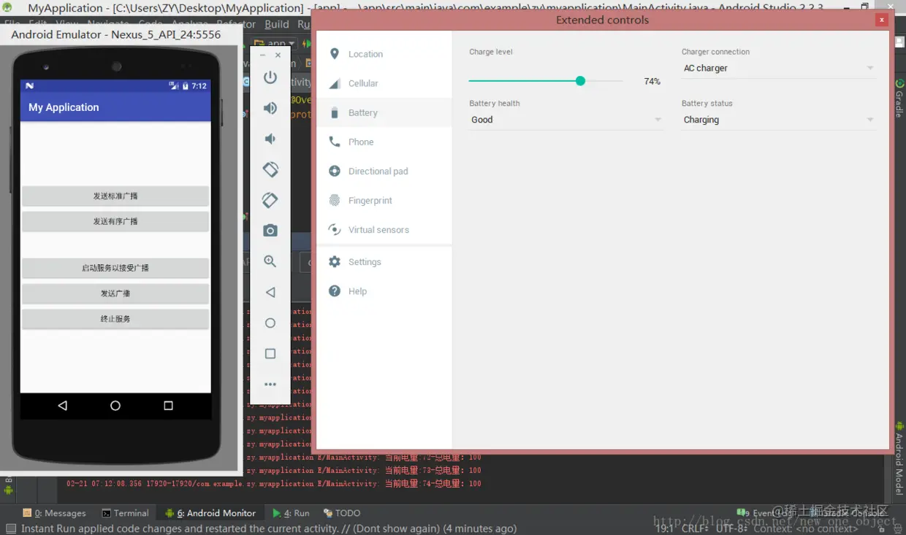Click the emulator volume up icon
The image size is (906, 535).
(x=270, y=108)
